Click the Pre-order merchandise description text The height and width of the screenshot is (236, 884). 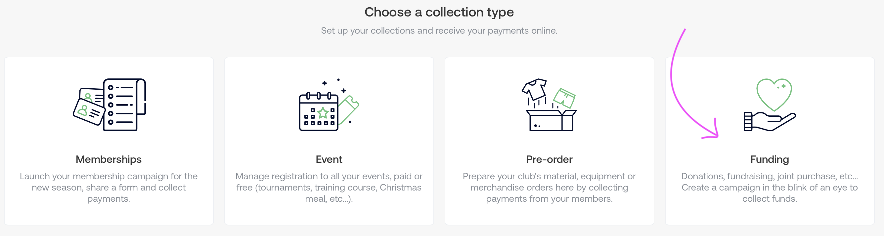(x=549, y=188)
